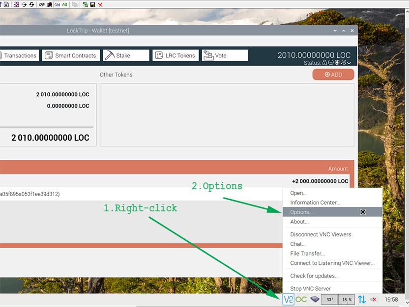Open the Stake tab
409x307 pixels.
pos(126,55)
